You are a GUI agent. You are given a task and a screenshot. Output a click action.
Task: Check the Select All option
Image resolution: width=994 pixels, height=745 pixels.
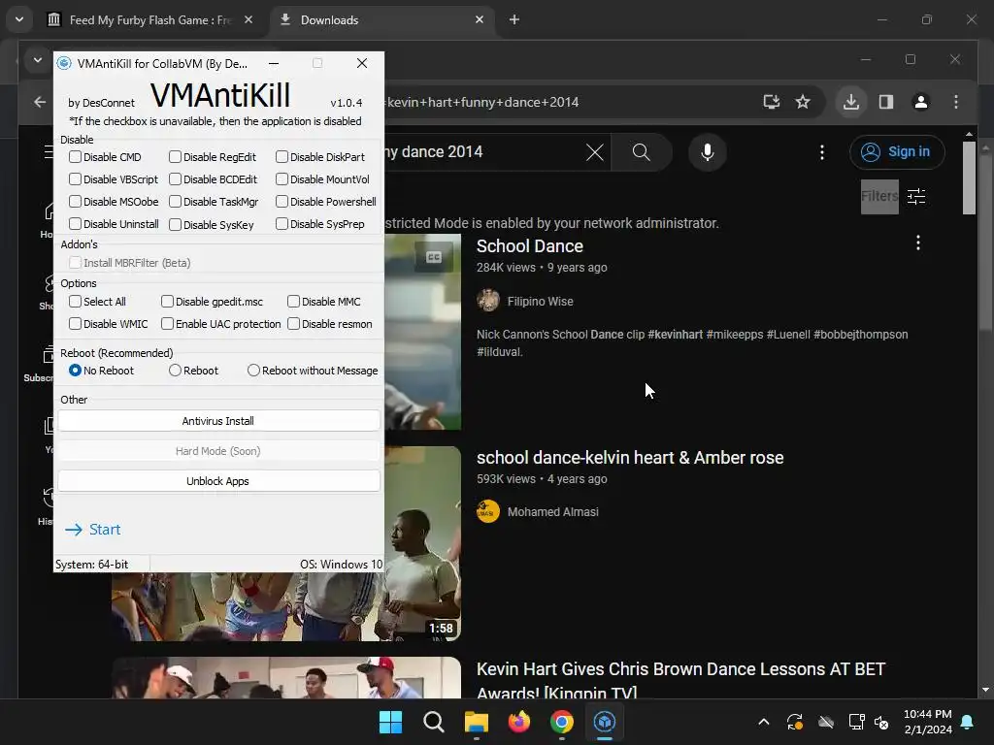75,302
